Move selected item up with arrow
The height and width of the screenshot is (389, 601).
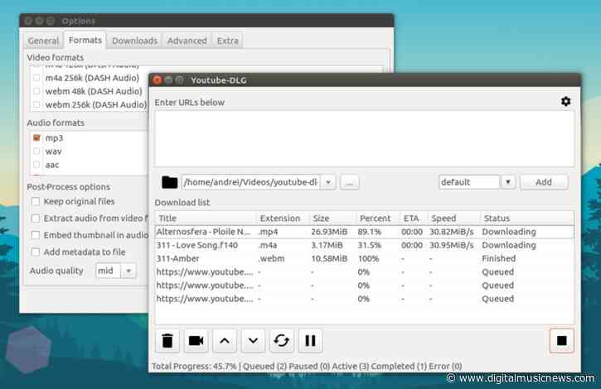(225, 340)
